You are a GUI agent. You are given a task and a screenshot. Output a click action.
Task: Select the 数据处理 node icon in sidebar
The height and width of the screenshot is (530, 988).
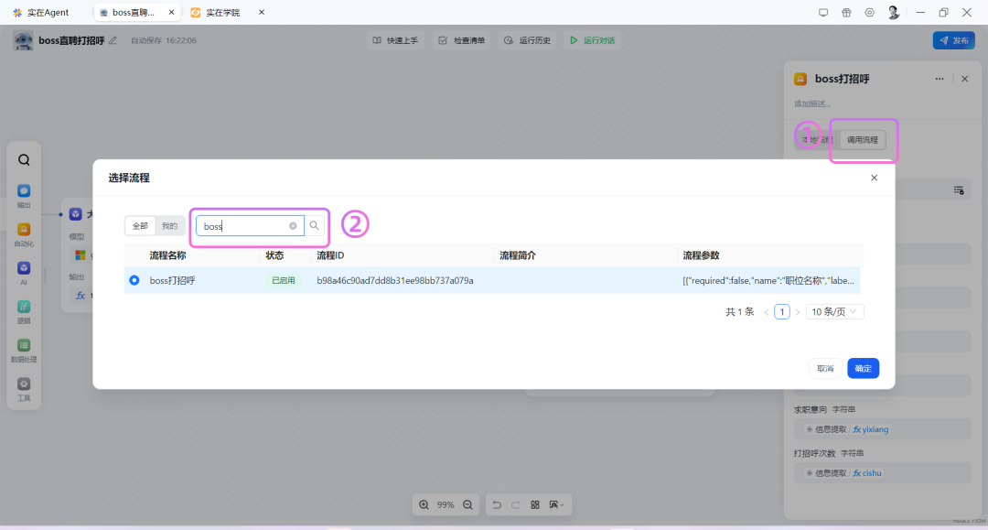24,345
